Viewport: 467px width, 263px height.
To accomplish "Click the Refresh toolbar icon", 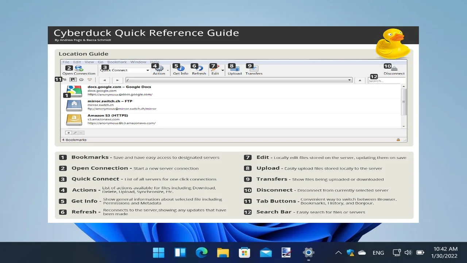I will pos(199,68).
